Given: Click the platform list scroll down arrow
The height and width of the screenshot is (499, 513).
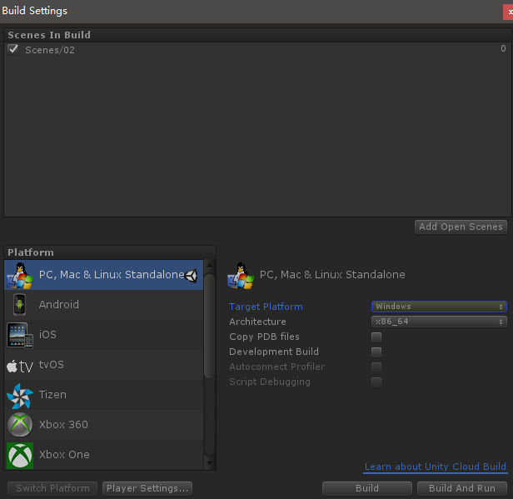Looking at the screenshot, I should pos(209,464).
